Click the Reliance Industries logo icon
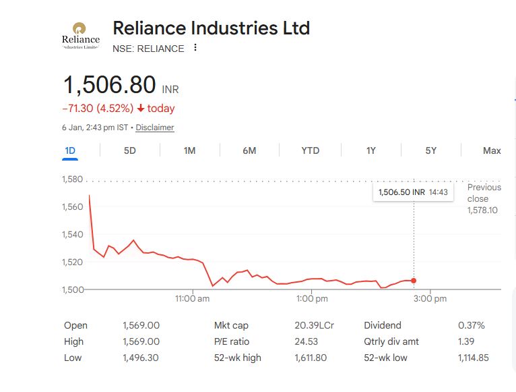 [80, 35]
